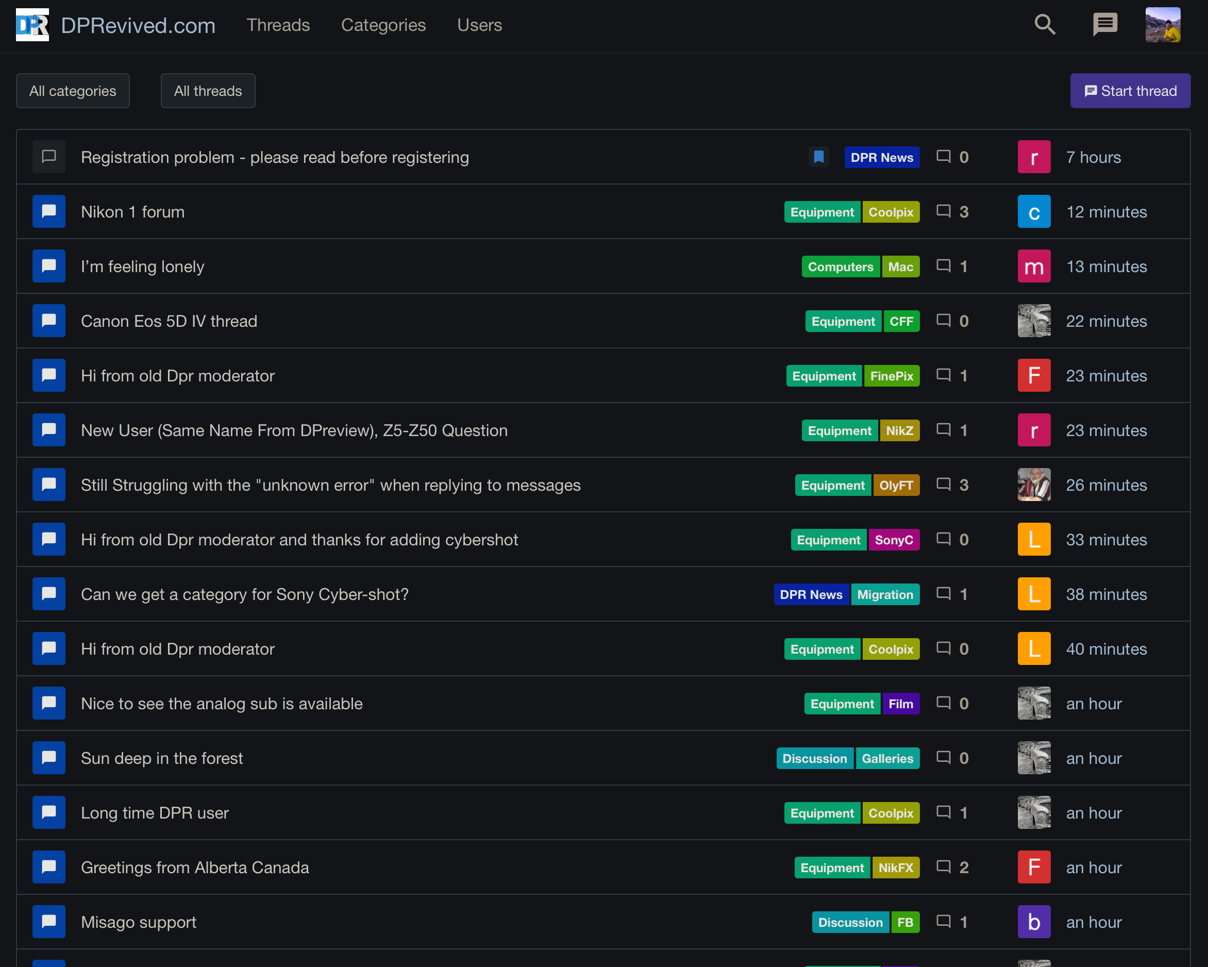Click the unread icon for Nikon 1 forum
This screenshot has height=967, width=1208.
(x=49, y=212)
